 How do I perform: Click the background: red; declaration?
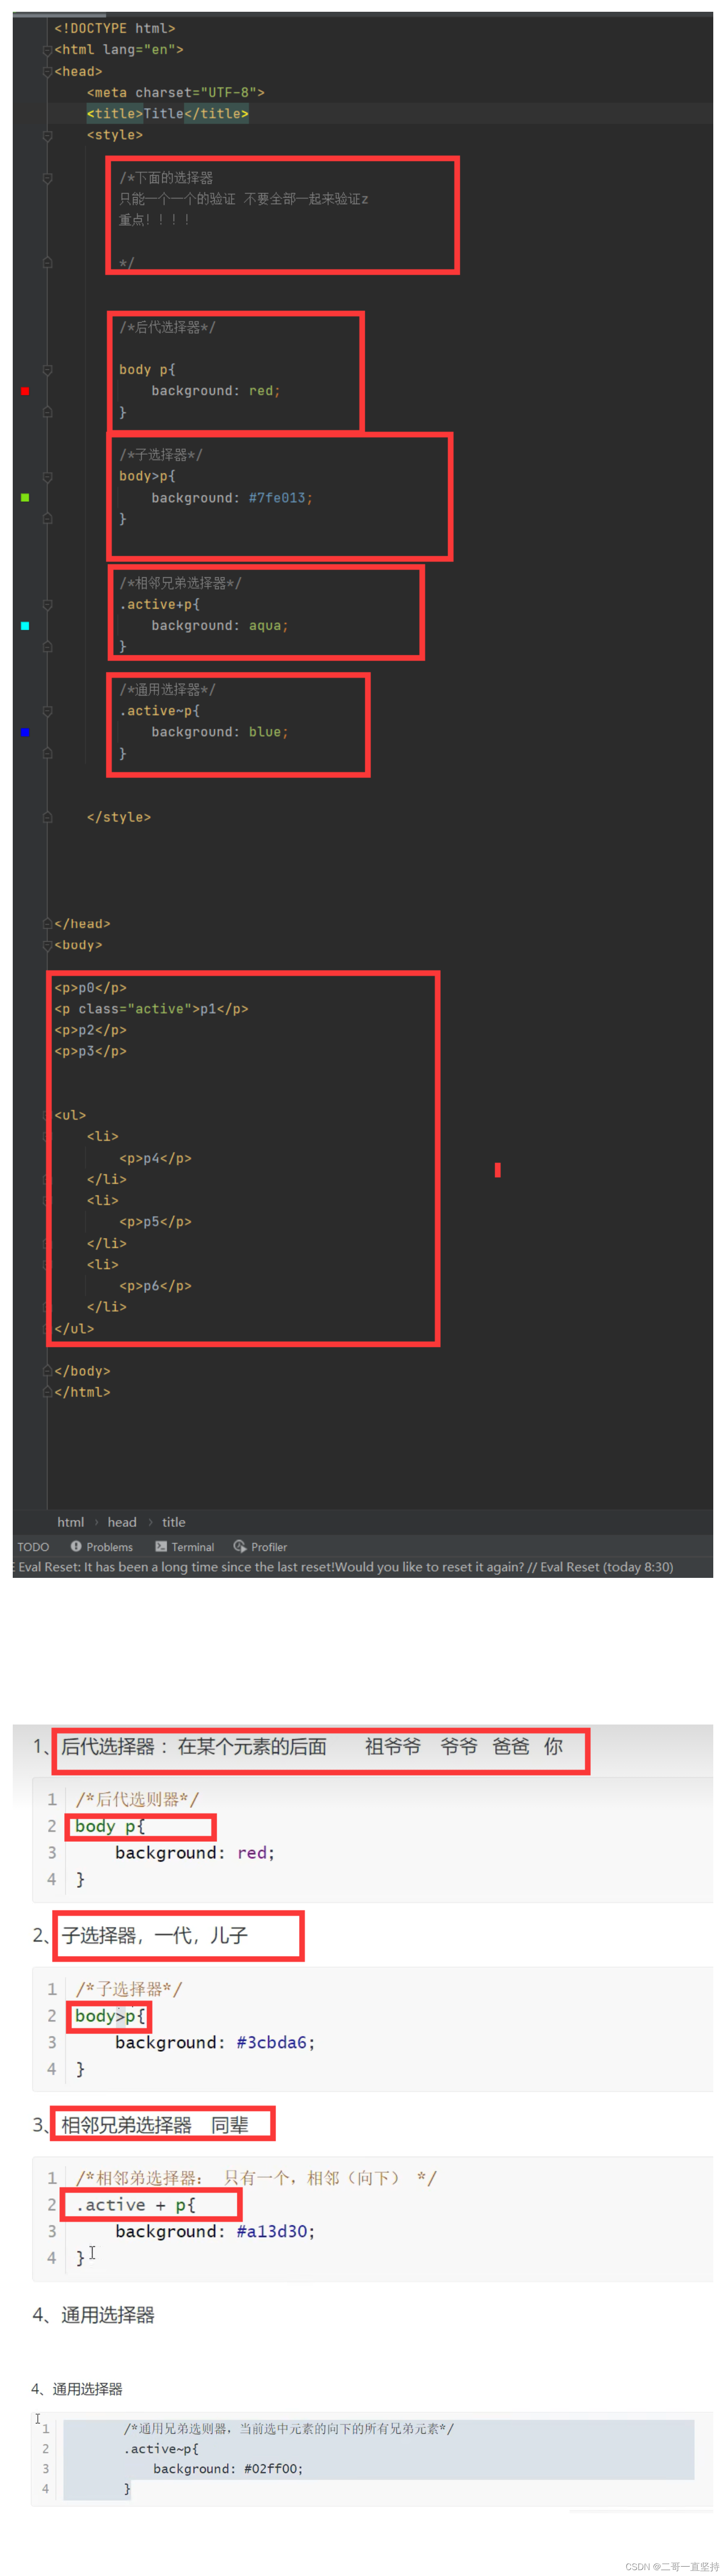(216, 391)
